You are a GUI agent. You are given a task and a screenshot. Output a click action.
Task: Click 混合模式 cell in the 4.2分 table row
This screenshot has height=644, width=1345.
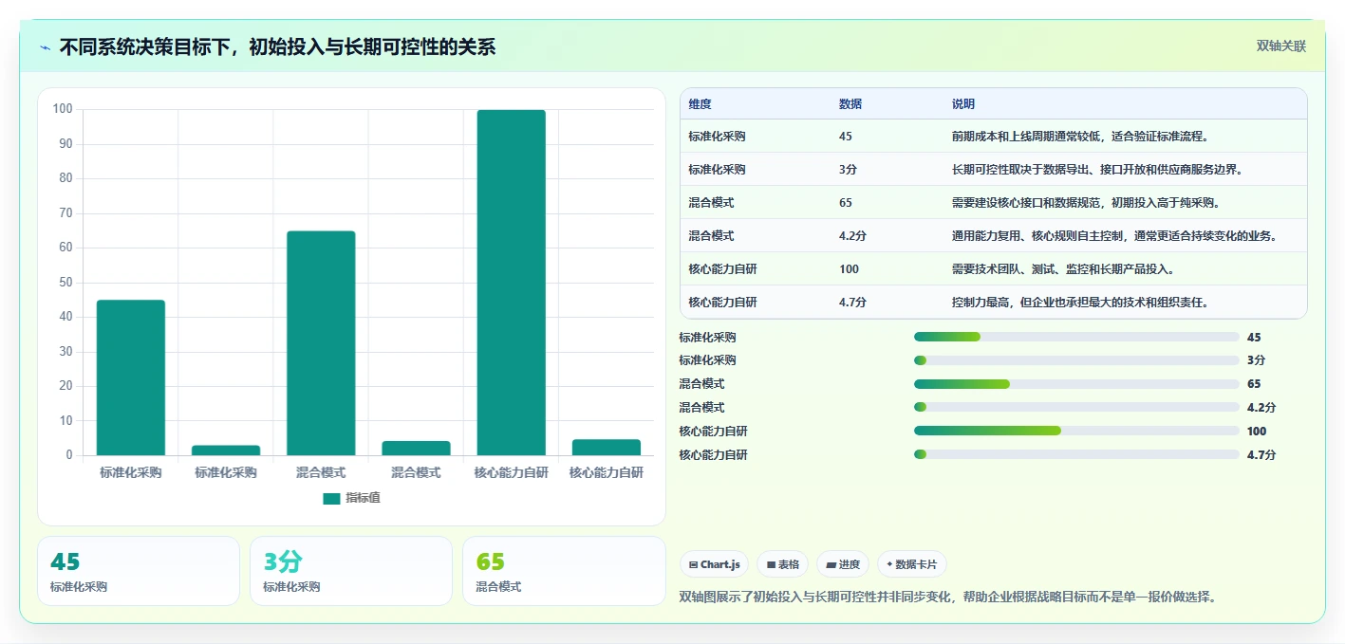click(x=712, y=236)
